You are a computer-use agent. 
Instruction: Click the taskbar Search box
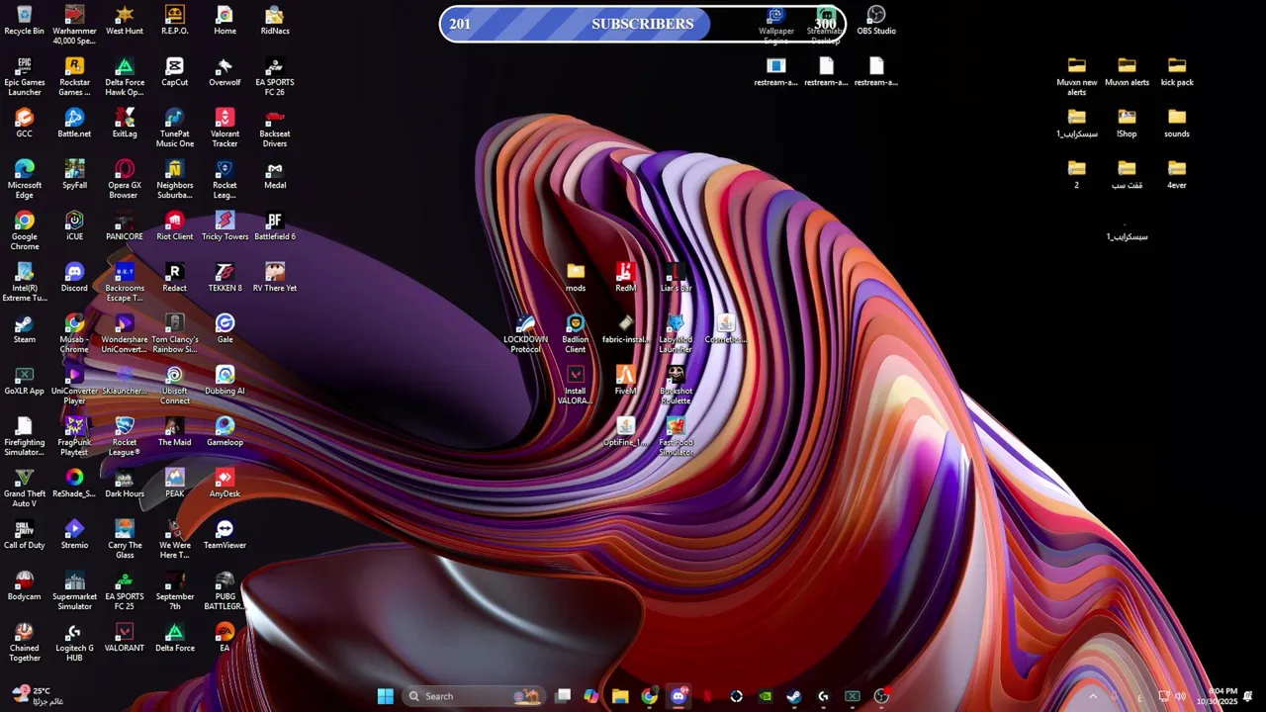[x=473, y=696]
